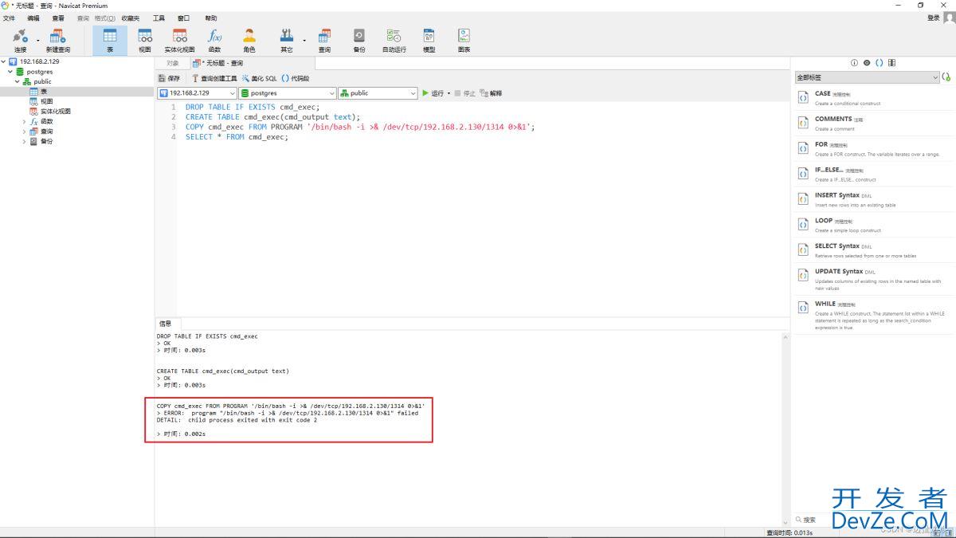This screenshot has width=956, height=538.
Task: Open the 工具 menu
Action: click(x=159, y=18)
